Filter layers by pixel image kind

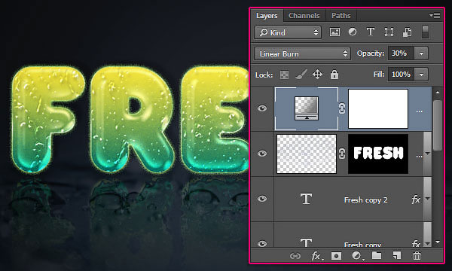[334, 32]
